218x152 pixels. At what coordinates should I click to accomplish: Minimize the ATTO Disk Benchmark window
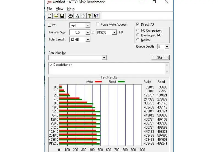click(142, 2)
